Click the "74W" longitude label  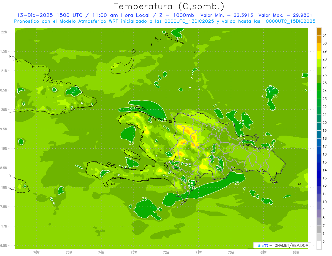coord(101,252)
